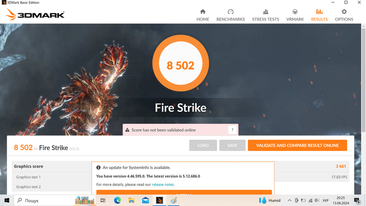Open the VRMARK tab
The image size is (366, 206).
pos(295,15)
